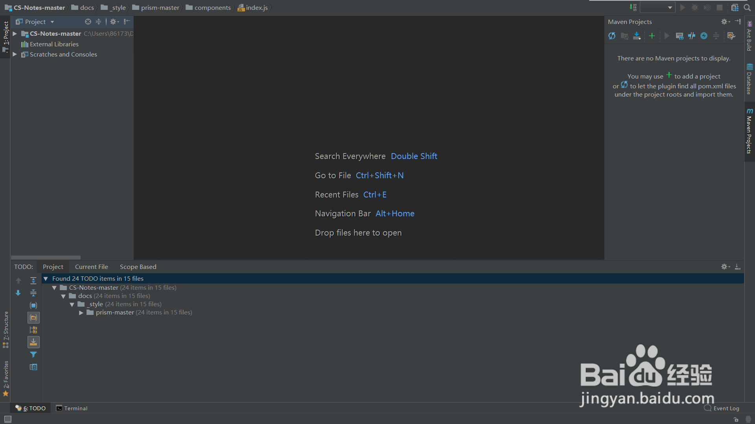Toggle Maven offline mode
Image resolution: width=755 pixels, height=424 pixels.
[692, 36]
